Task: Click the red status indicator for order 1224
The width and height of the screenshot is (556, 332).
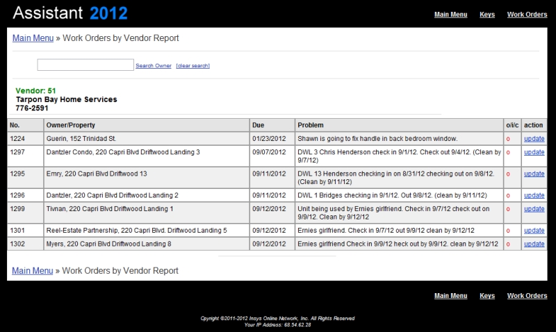Action: (508, 139)
